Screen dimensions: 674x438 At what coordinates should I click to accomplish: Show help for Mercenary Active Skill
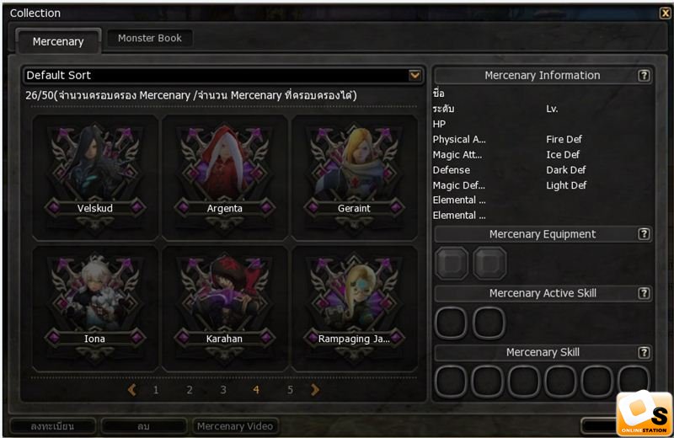644,294
